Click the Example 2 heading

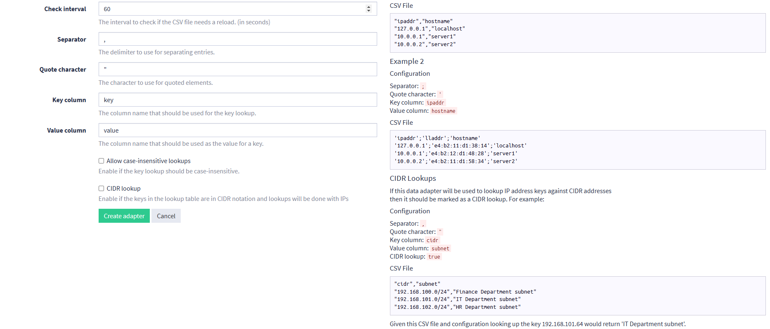(x=406, y=61)
